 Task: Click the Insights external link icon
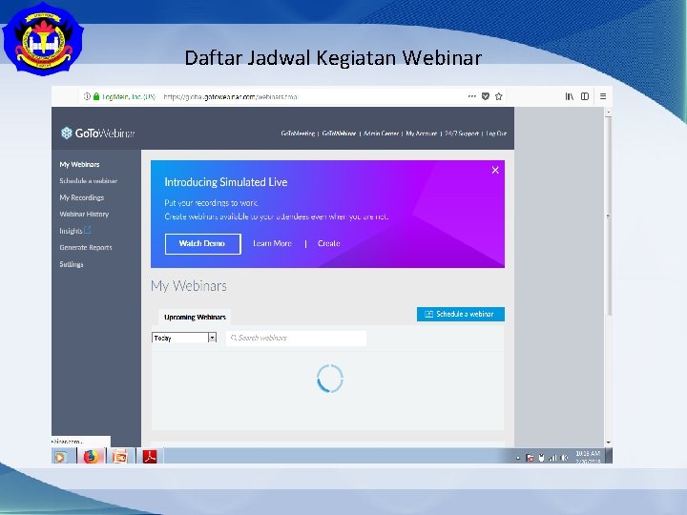click(88, 230)
